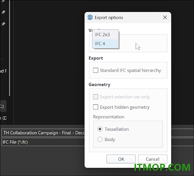
Task: Close the Export options dialog
Action: pos(165,17)
